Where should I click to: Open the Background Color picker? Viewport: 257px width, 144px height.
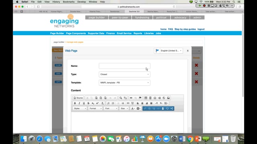point(139,108)
